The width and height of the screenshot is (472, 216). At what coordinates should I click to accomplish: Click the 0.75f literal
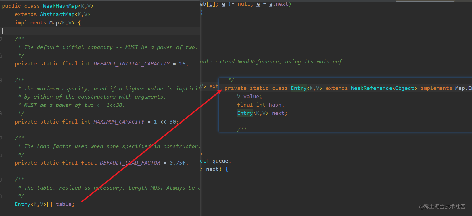177,163
